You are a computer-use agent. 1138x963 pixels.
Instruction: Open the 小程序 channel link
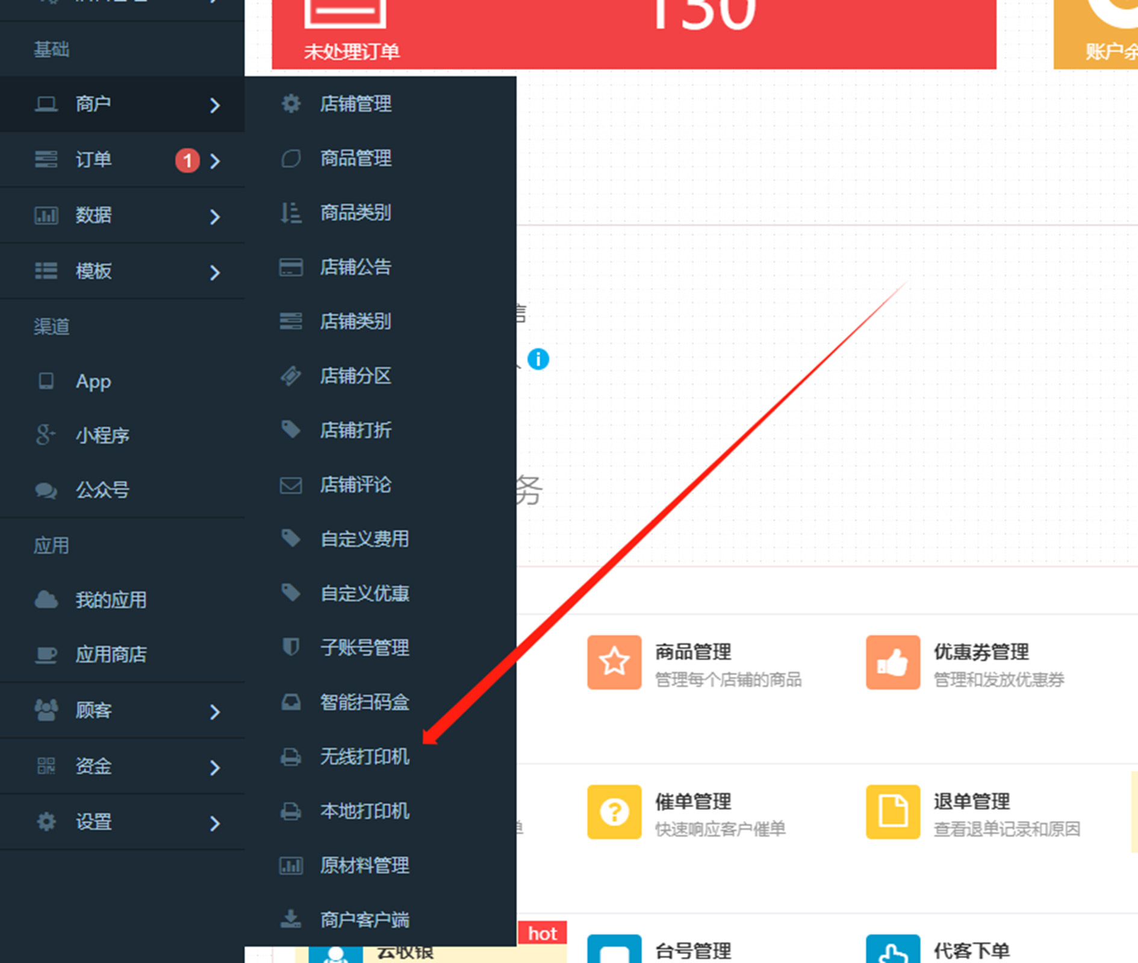[x=102, y=435]
